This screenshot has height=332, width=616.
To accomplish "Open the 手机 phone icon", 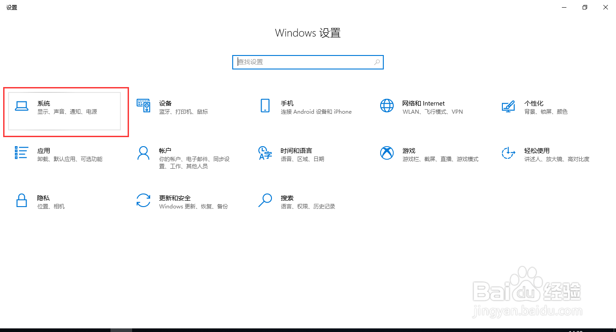I will tap(265, 106).
